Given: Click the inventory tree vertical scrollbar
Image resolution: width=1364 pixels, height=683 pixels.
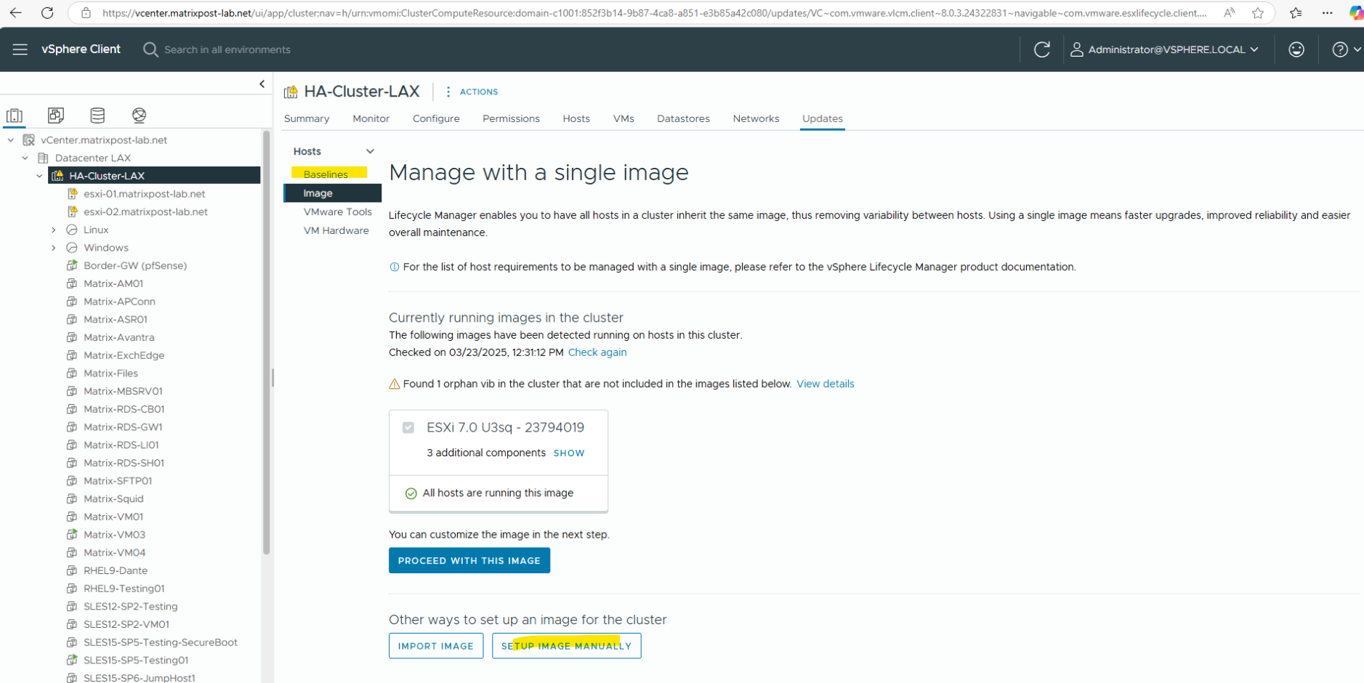Looking at the screenshot, I should click(267, 341).
